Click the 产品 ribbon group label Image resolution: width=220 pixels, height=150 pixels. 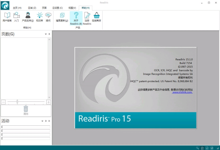pos(78,28)
